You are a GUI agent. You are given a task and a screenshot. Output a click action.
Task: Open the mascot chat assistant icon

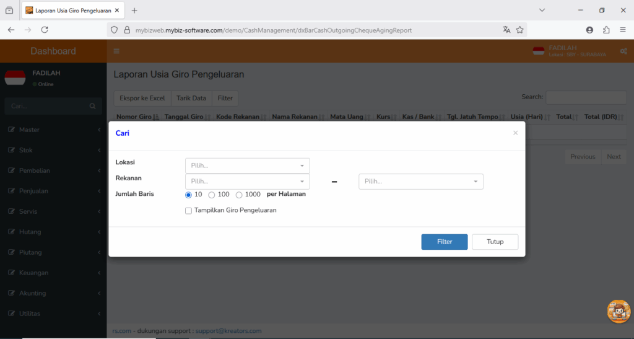[x=619, y=312]
